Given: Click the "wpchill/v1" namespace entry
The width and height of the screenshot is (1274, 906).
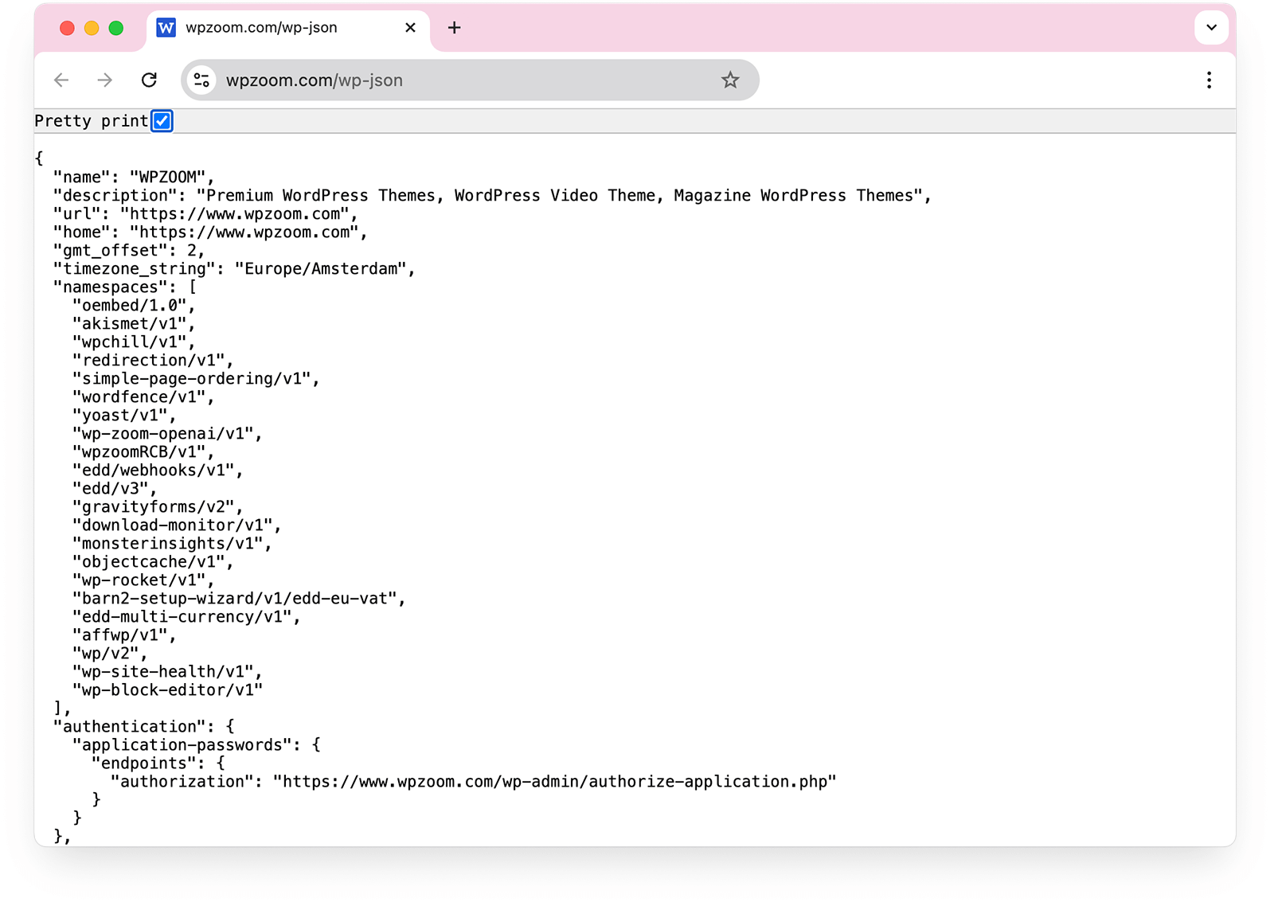Looking at the screenshot, I should 133,342.
